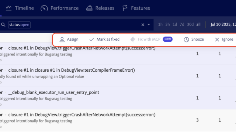Click the Features flag icon

point(125,8)
